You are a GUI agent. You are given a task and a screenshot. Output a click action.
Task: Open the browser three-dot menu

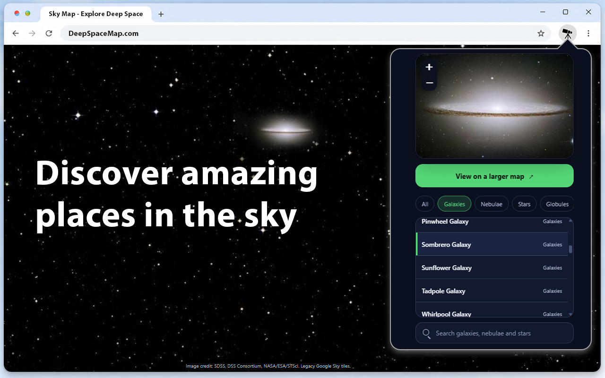click(x=588, y=34)
